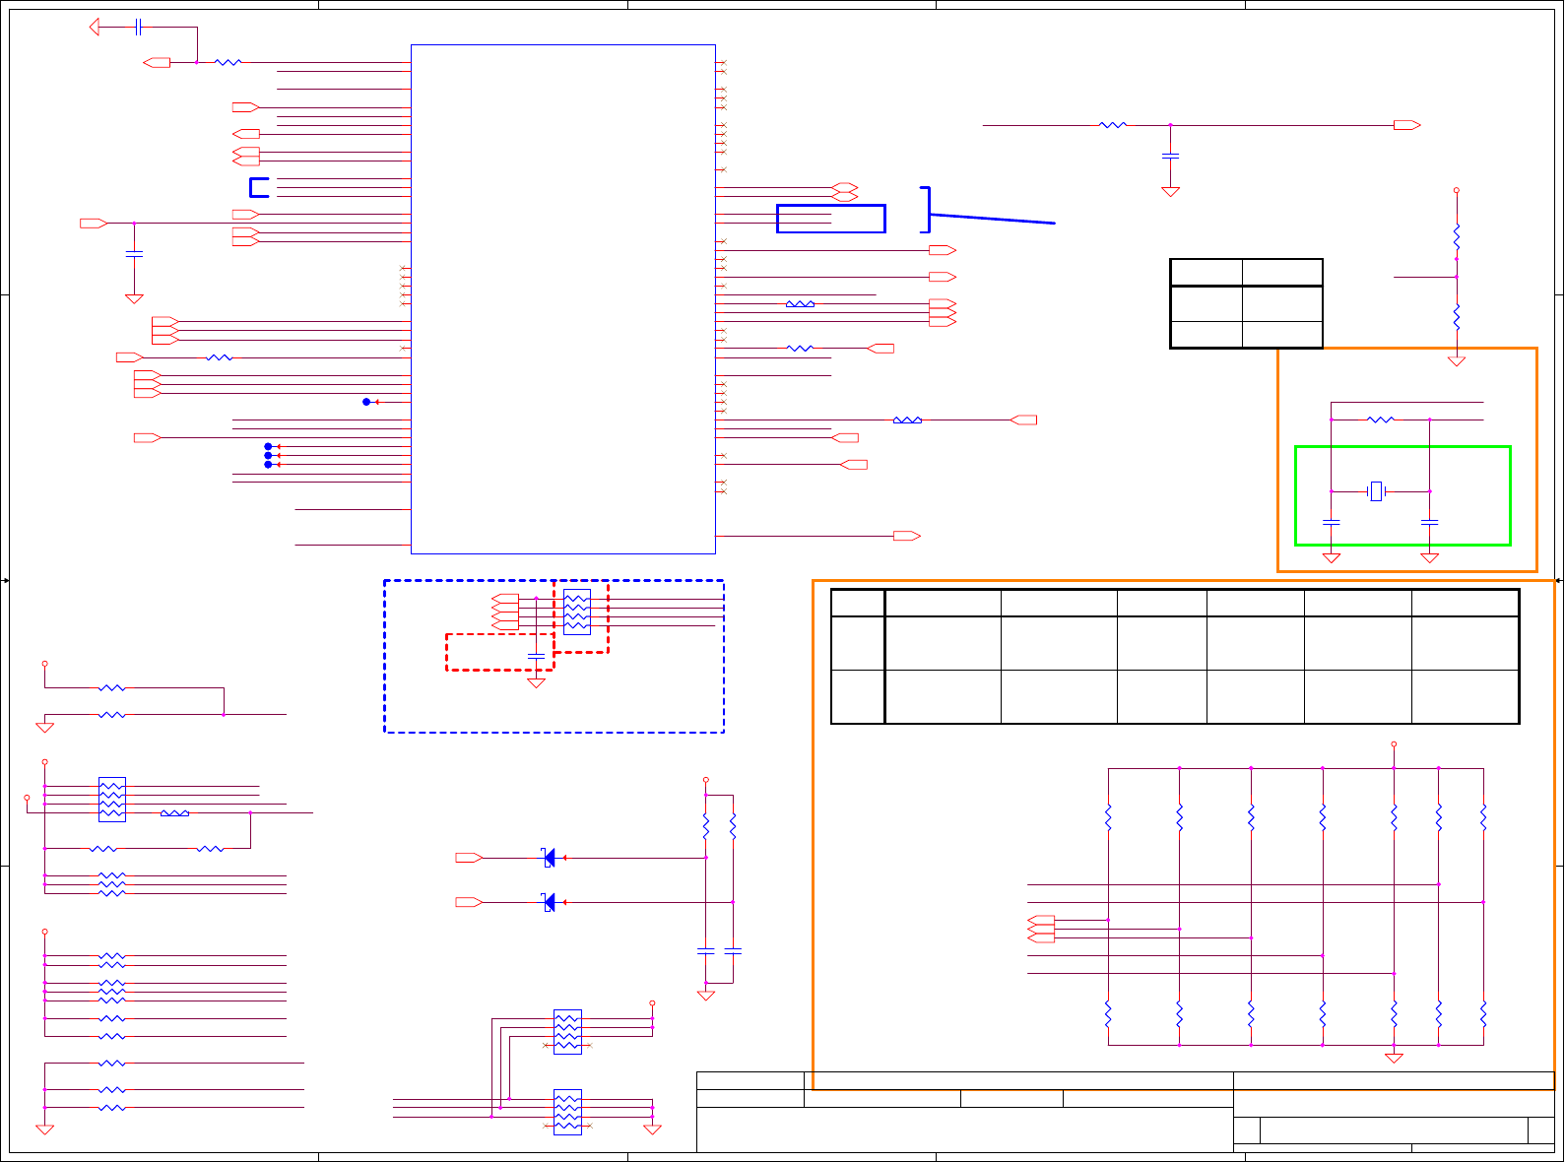
Task: Select flat resistor right of the left resistor pack
Action: click(174, 813)
